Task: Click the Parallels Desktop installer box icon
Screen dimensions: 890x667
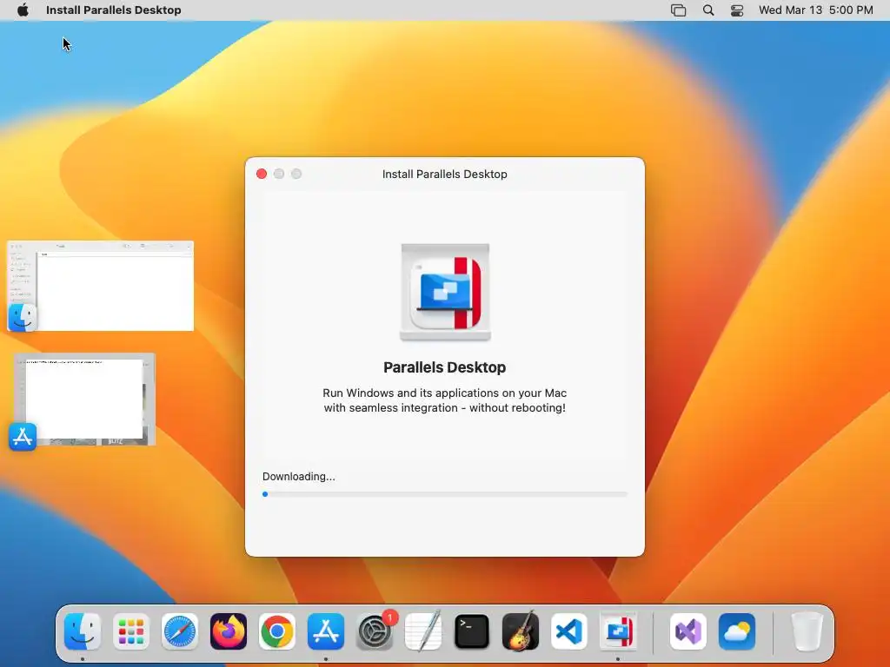Action: [445, 292]
